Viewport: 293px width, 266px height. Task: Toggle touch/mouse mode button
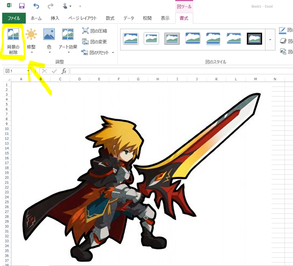pyautogui.click(x=65, y=6)
